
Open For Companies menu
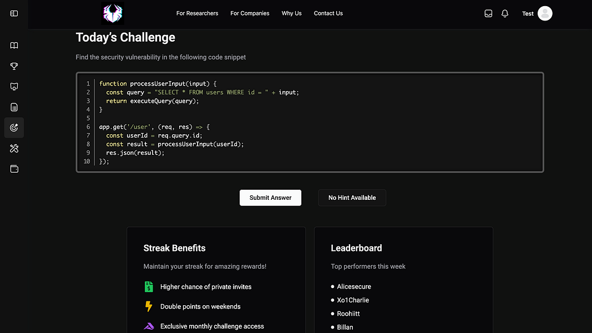(x=250, y=13)
